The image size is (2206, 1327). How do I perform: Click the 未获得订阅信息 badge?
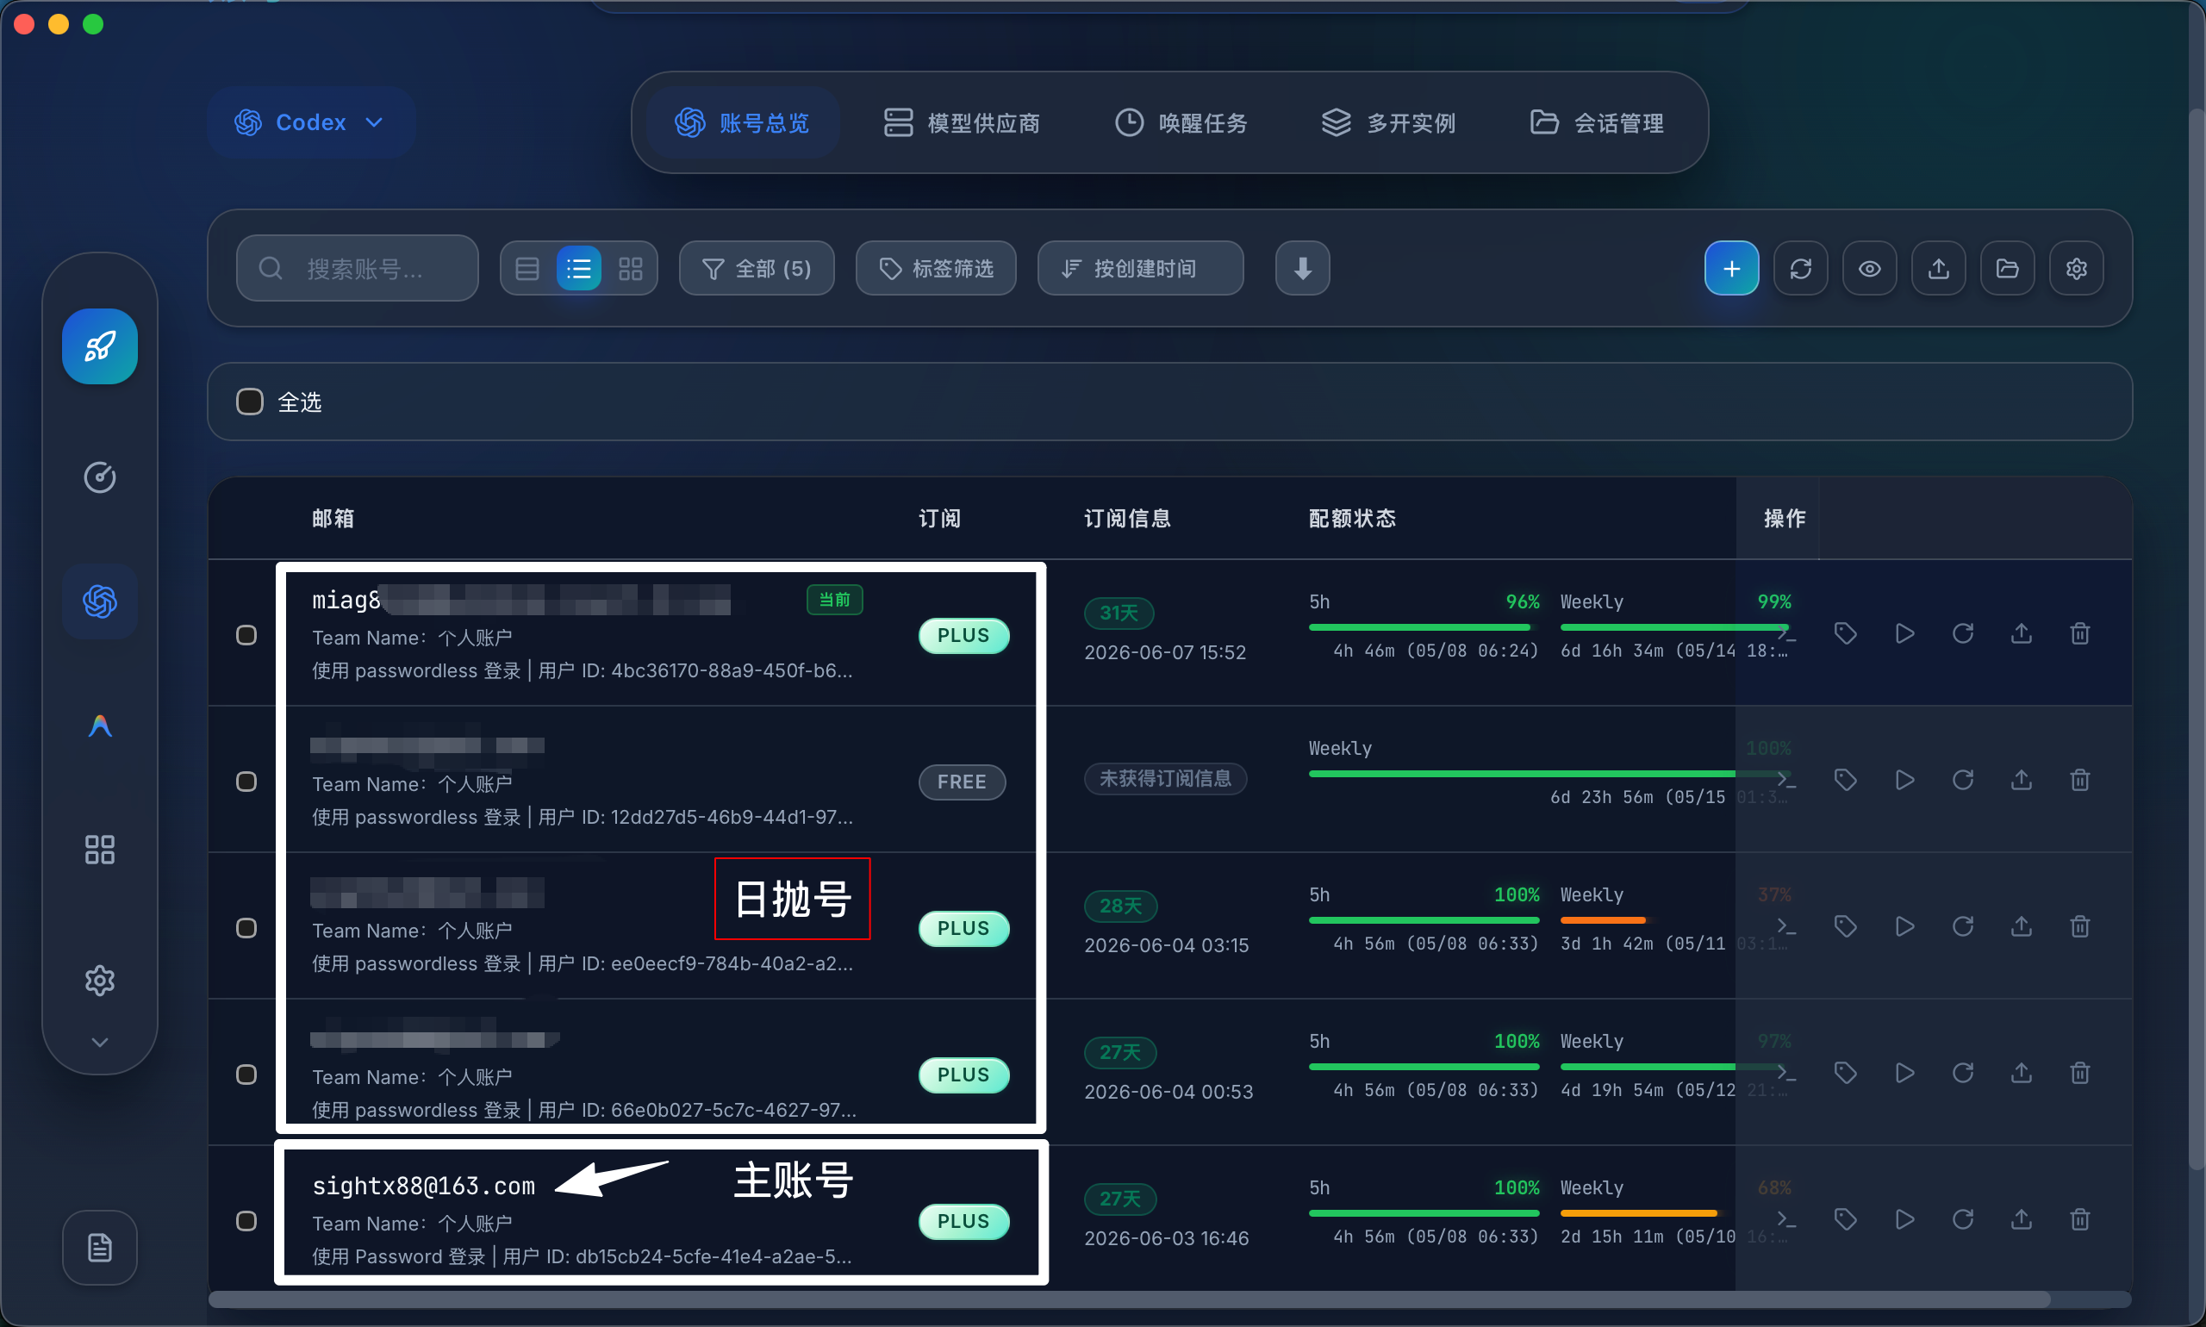click(1165, 779)
